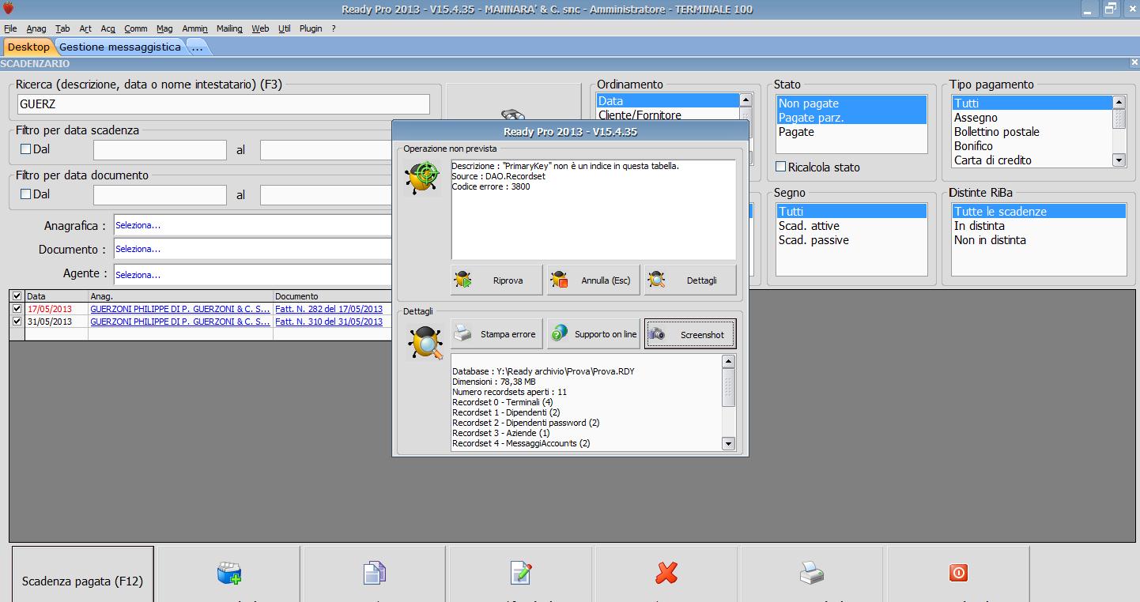Viewport: 1140px width, 602px height.
Task: Click the target bug icon in error box
Action: [x=423, y=178]
